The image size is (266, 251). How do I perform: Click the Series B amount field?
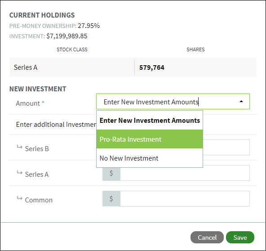point(226,147)
